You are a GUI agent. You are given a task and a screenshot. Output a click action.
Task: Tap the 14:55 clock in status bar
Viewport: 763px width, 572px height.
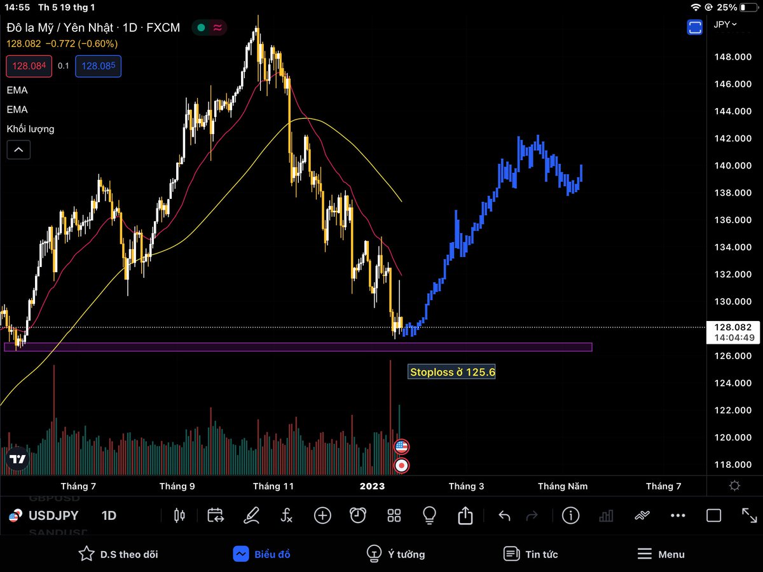(x=16, y=7)
